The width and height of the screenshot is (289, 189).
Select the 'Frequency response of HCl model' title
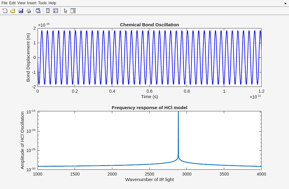click(149, 108)
